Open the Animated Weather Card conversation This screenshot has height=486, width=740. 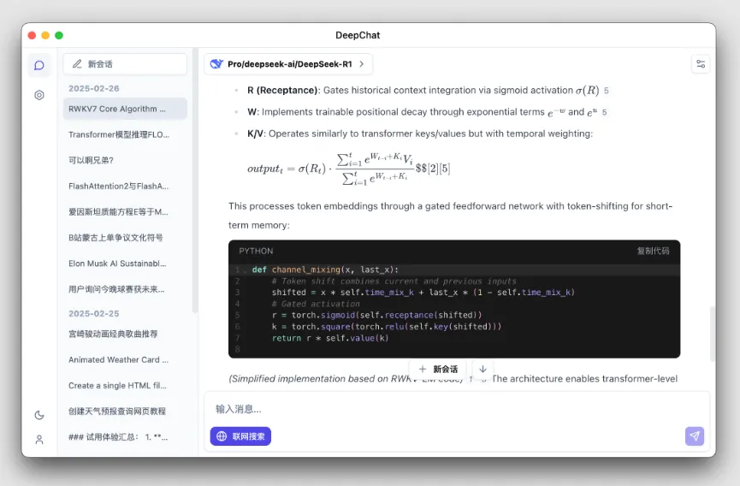click(125, 360)
